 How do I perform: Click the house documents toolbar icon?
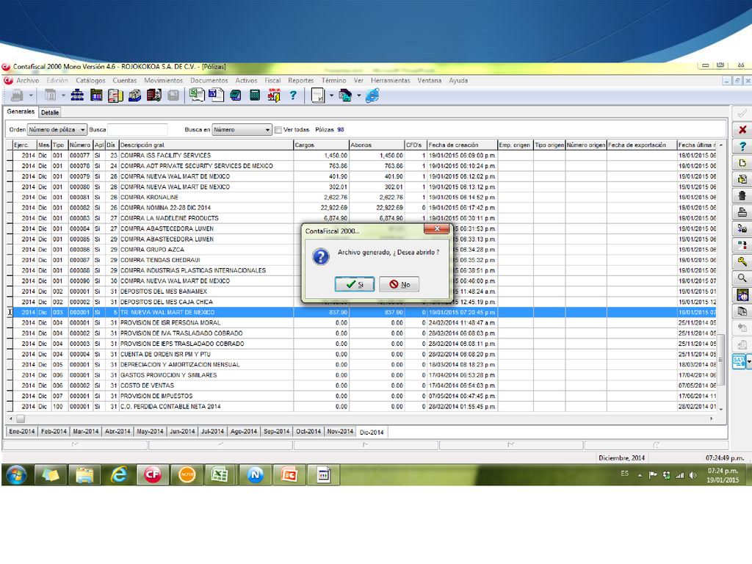pyautogui.click(x=345, y=95)
